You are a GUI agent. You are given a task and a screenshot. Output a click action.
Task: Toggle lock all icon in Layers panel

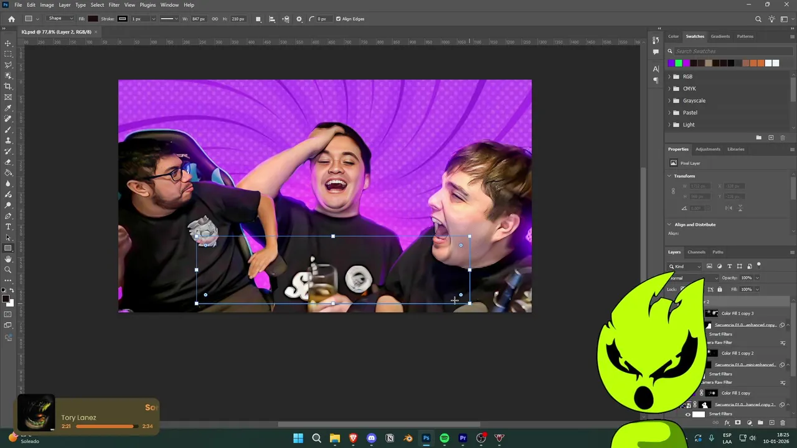(720, 289)
